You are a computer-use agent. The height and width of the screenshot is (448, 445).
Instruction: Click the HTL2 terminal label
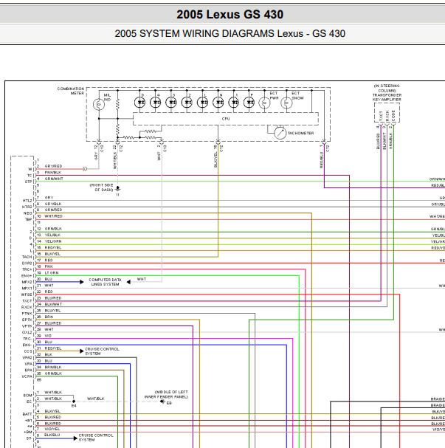[27, 201]
